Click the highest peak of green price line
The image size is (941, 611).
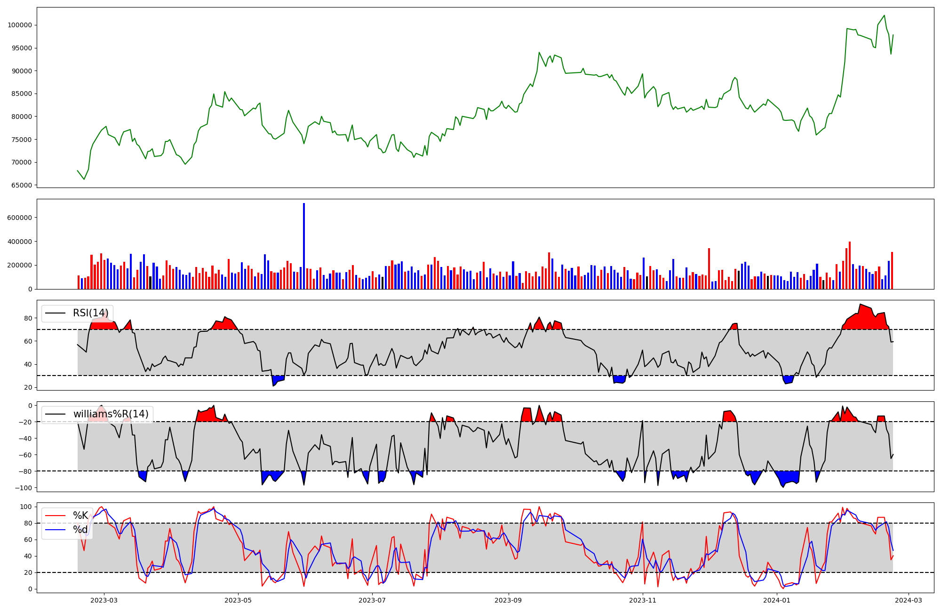coord(884,16)
